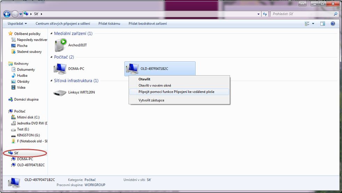Open the view options dropdown arrow
Screen dimensions: 342x193
[313, 24]
